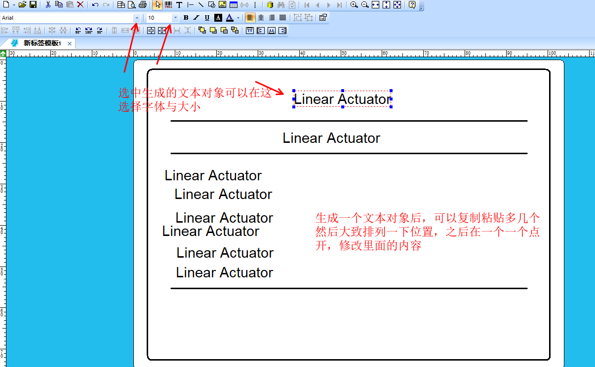Zoom to fit whole label
The width and height of the screenshot is (595, 367).
tap(397, 5)
